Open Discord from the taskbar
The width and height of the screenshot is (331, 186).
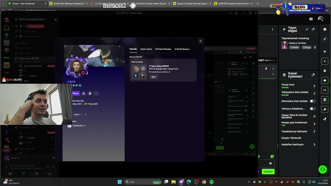pos(181,182)
